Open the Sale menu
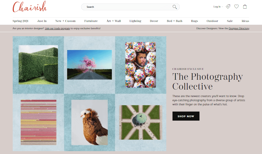The width and height of the screenshot is (262, 154). pyautogui.click(x=230, y=21)
